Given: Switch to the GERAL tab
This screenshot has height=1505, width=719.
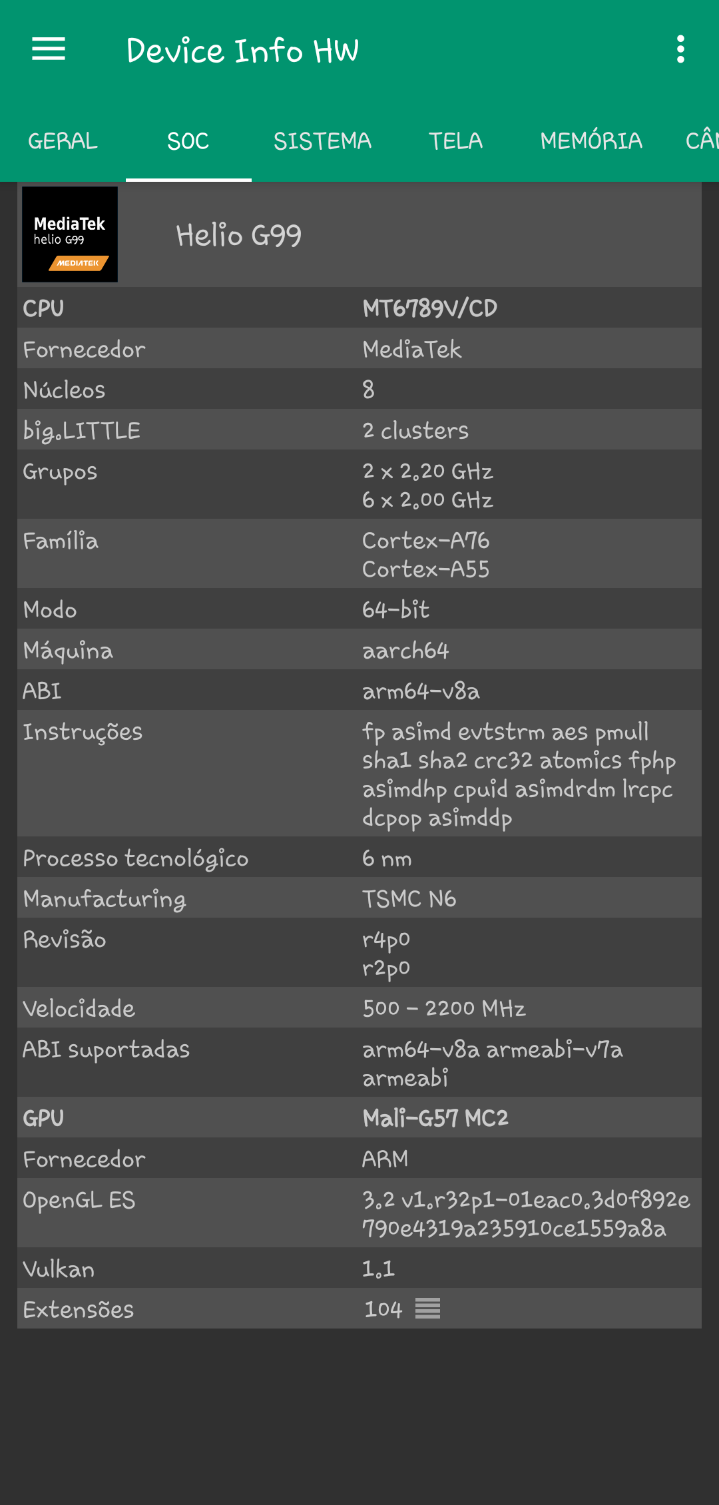Looking at the screenshot, I should click(x=63, y=141).
